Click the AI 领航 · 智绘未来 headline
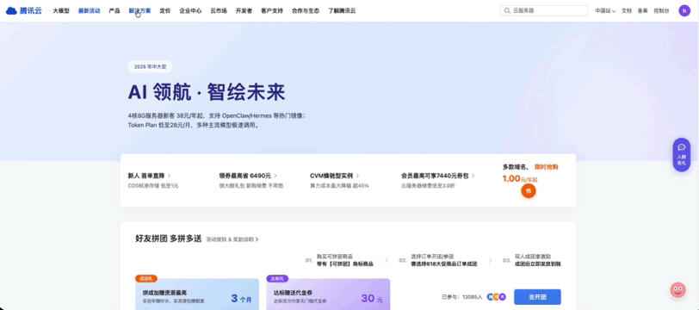699x310 pixels. (x=207, y=92)
